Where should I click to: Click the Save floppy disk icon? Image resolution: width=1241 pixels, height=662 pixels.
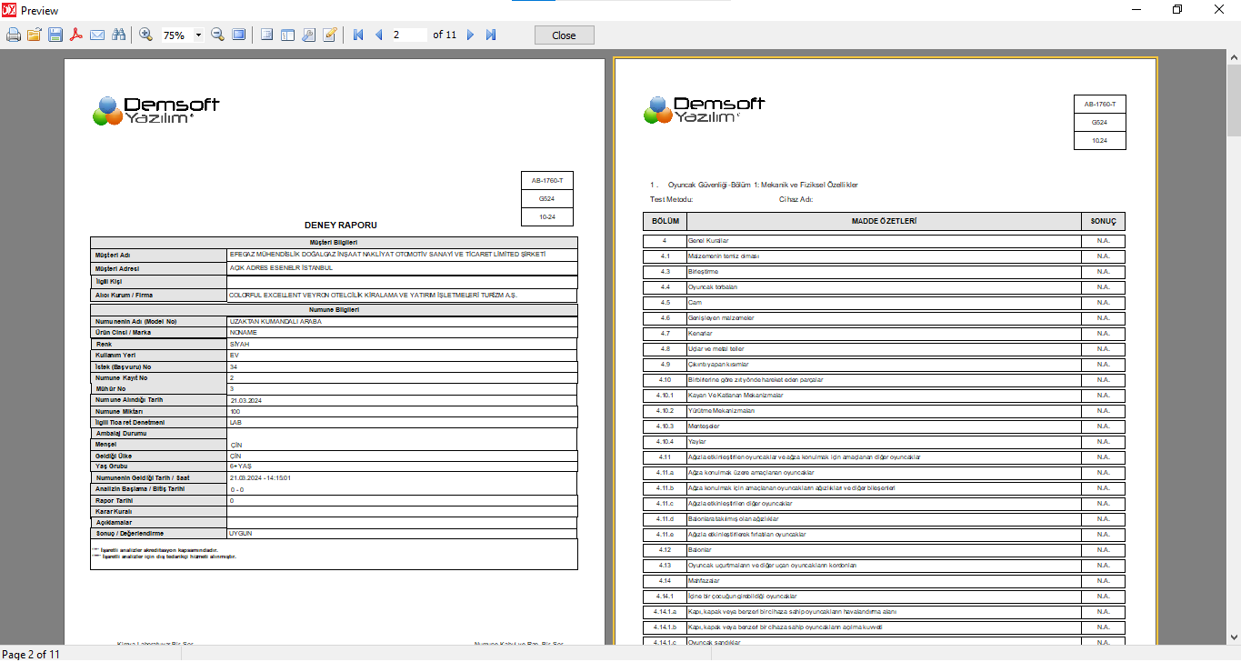(x=55, y=35)
